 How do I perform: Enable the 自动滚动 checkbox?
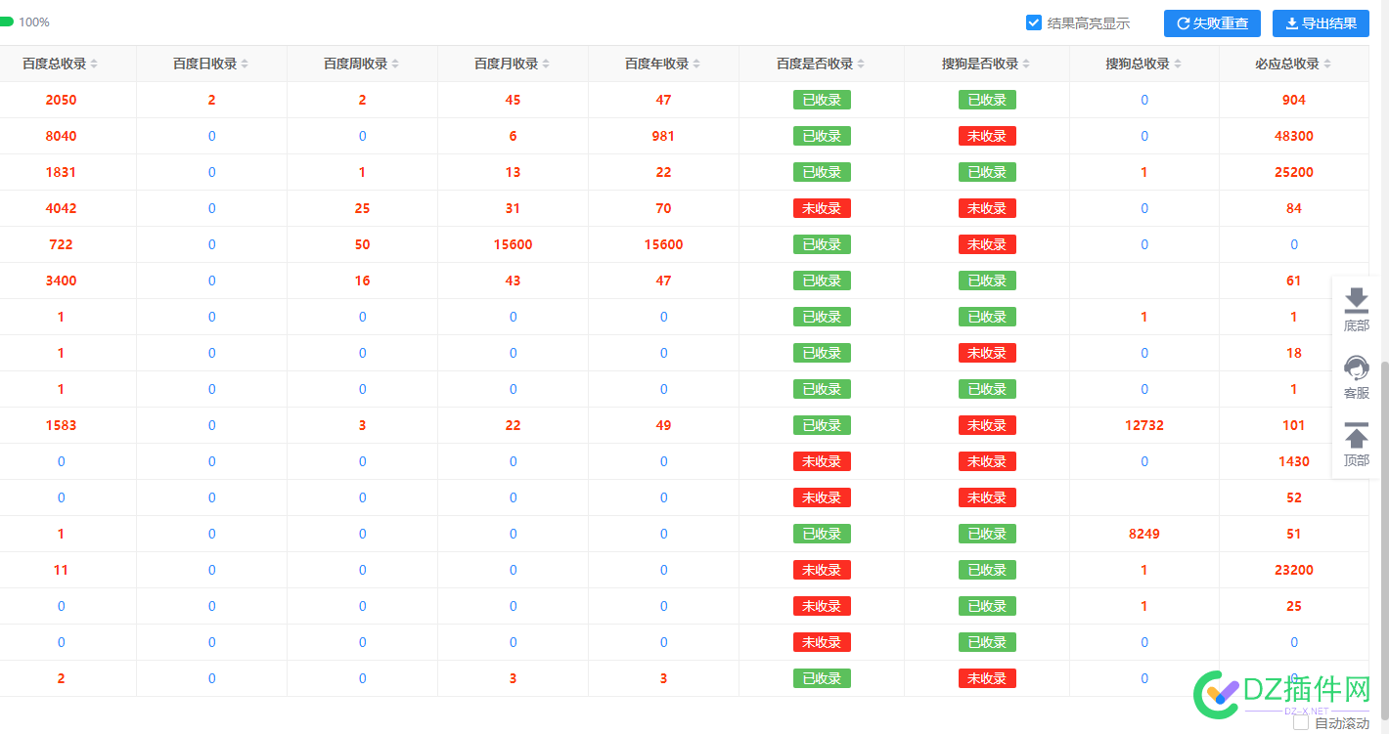[x=1301, y=723]
